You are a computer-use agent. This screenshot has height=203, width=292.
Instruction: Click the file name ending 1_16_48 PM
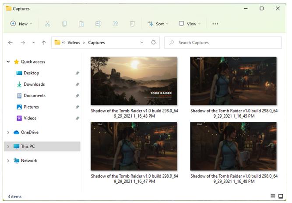pos(234,178)
